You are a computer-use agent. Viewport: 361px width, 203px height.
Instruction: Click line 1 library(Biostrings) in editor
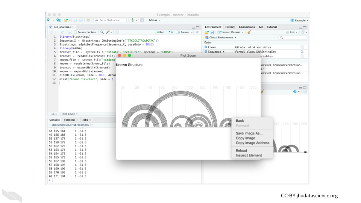point(75,36)
